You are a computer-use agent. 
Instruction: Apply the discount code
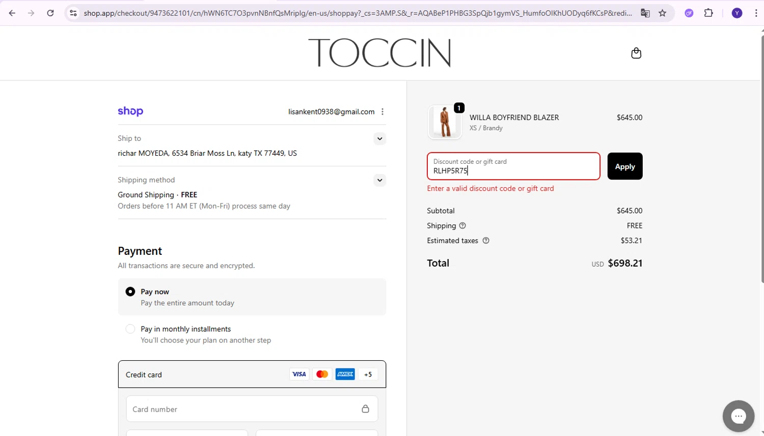(625, 166)
